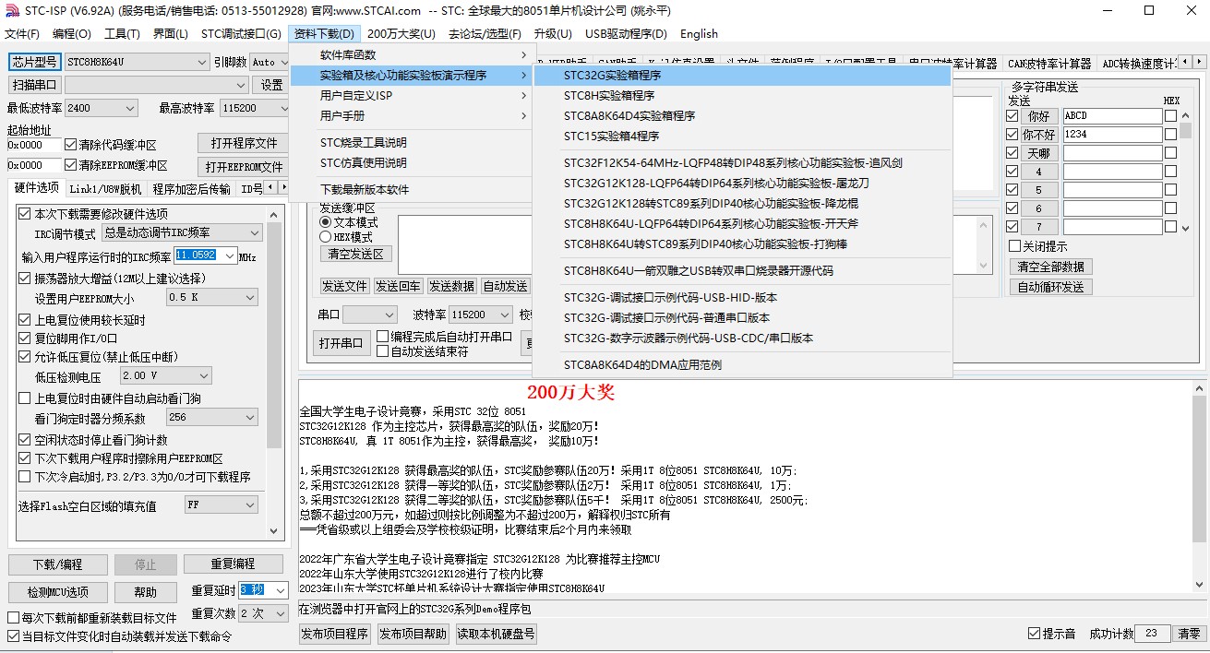Choose 下载最新版本软件 menu entry
Image resolution: width=1210 pixels, height=653 pixels.
(412, 190)
